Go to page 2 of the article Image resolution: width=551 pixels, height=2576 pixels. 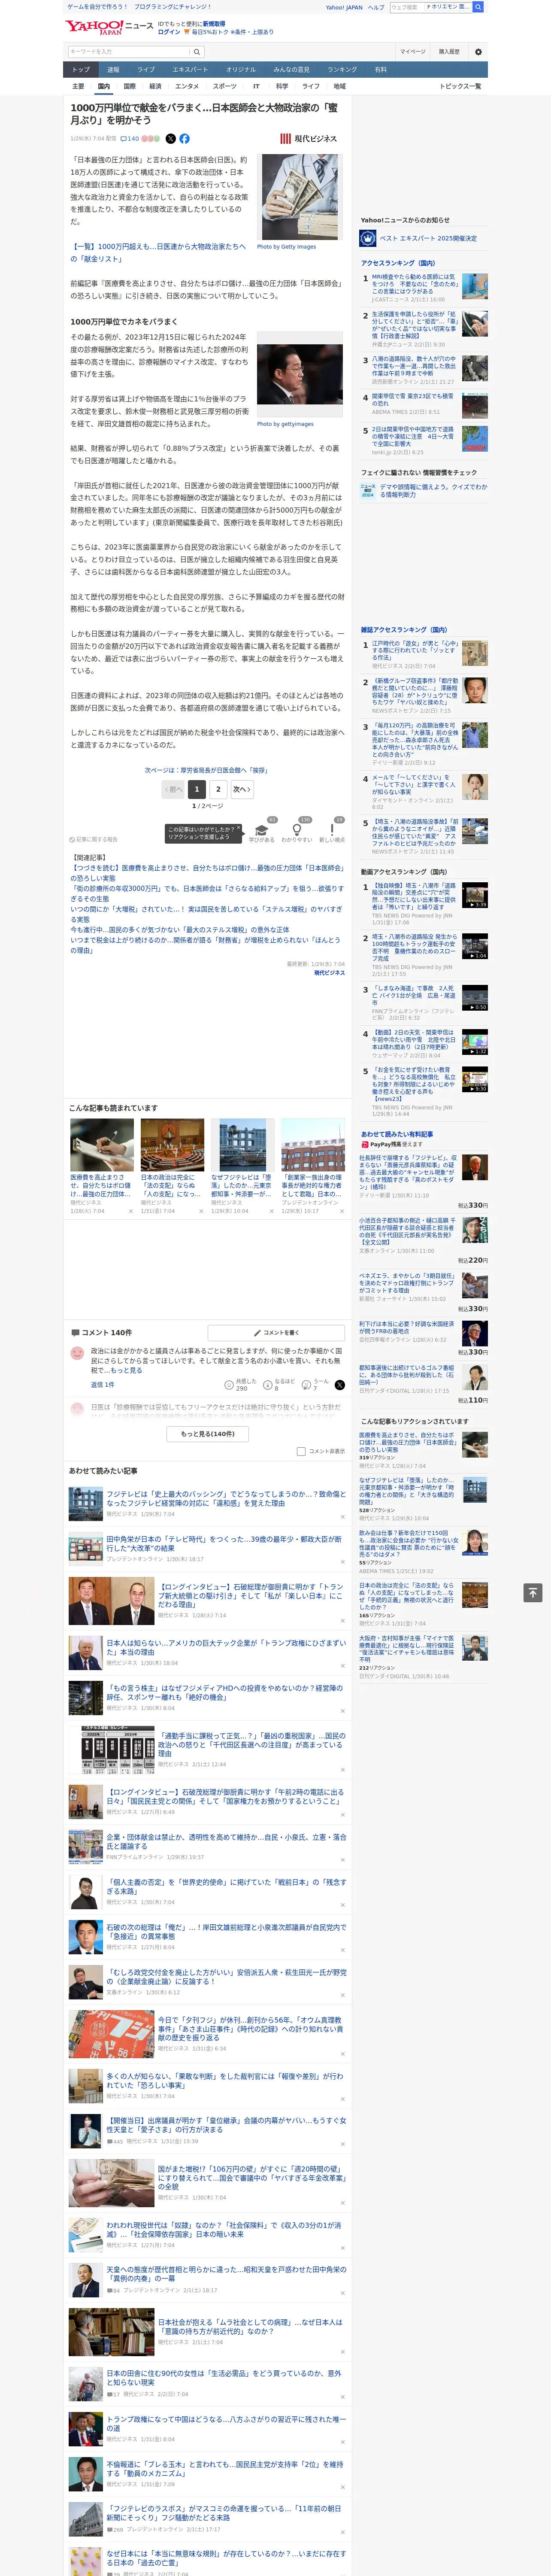[218, 789]
